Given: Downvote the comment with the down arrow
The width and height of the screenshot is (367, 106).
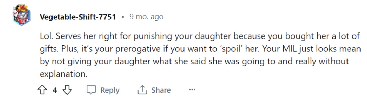Looking at the screenshot, I should (67, 90).
